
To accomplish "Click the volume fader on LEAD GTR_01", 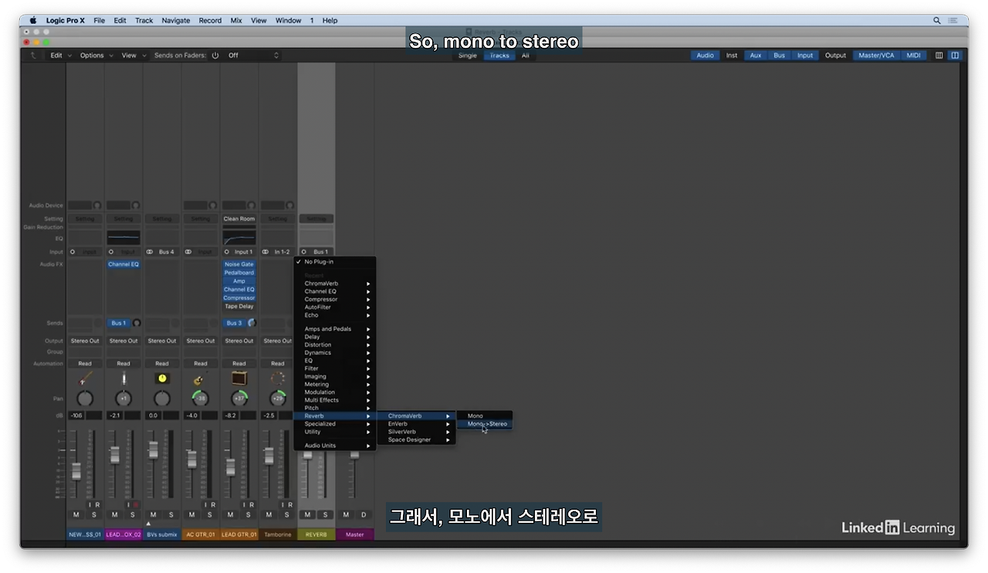I will tap(230, 466).
